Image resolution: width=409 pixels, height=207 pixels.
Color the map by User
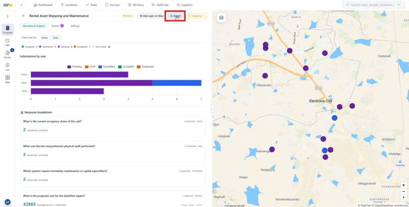(56, 38)
